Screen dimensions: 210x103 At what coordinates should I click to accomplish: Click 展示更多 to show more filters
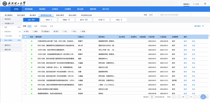pos(199,26)
